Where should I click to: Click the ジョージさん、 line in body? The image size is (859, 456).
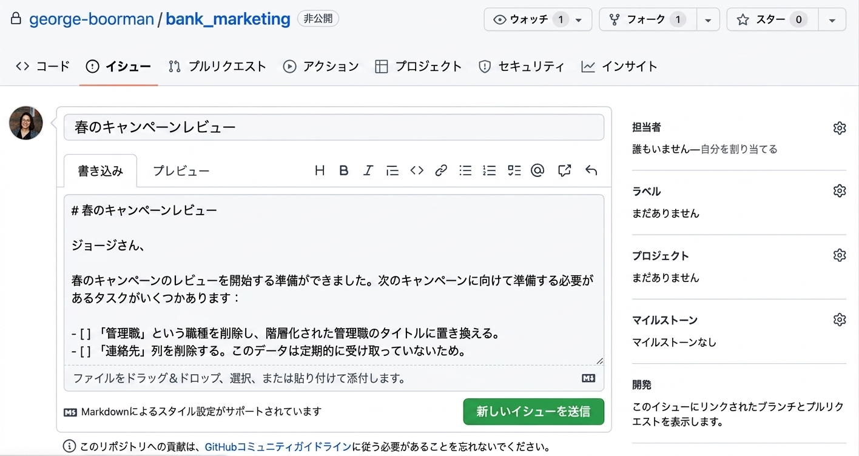[109, 246]
